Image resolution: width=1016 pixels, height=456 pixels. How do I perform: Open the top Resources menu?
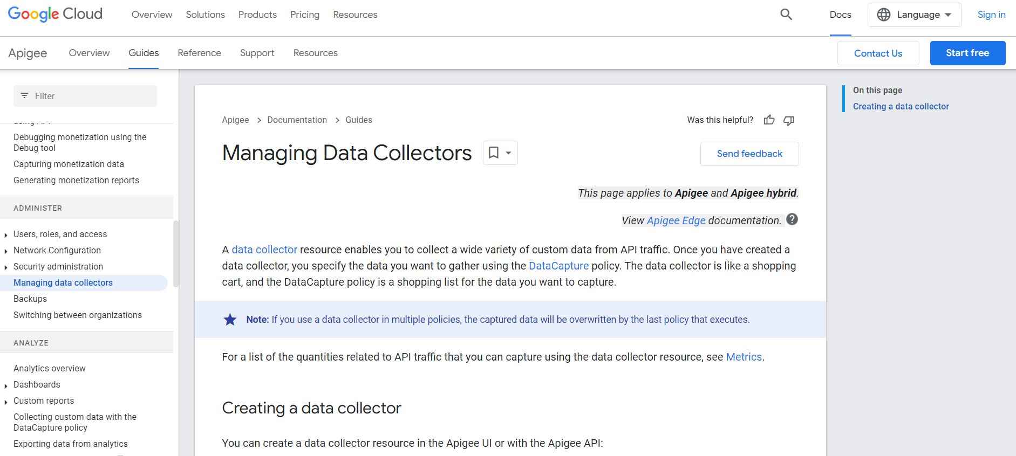355,15
